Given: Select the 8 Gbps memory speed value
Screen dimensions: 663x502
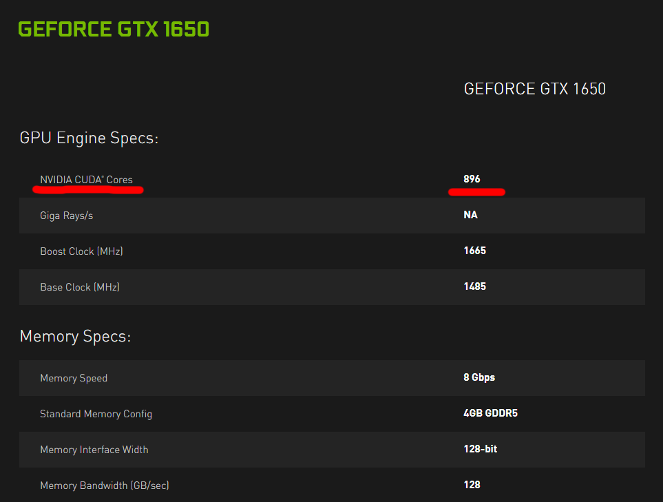Looking at the screenshot, I should 479,377.
